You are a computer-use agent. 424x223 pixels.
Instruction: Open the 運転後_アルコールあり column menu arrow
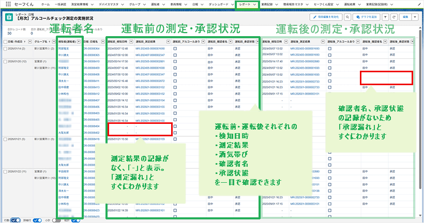coord(358,42)
